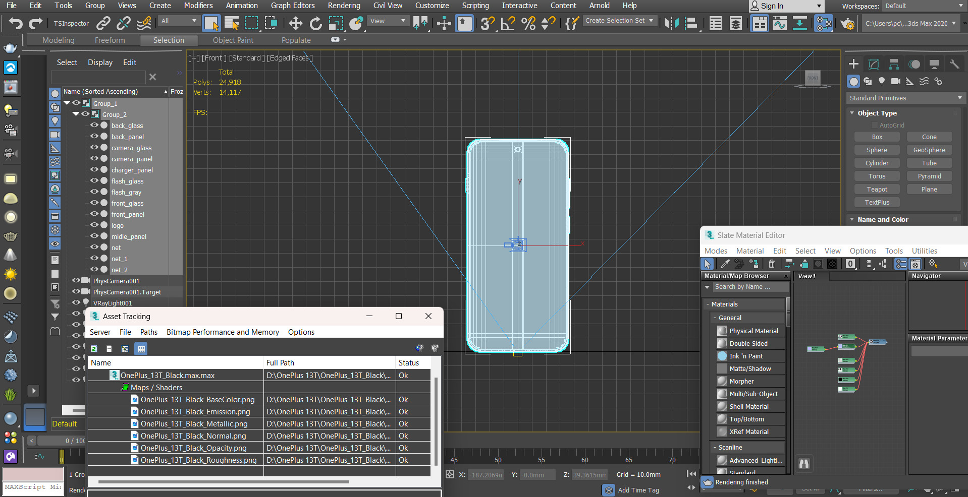Click the Search by Name field
Screen dimensions: 968x497
[x=750, y=287]
